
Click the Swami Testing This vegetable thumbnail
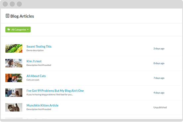[14, 48]
